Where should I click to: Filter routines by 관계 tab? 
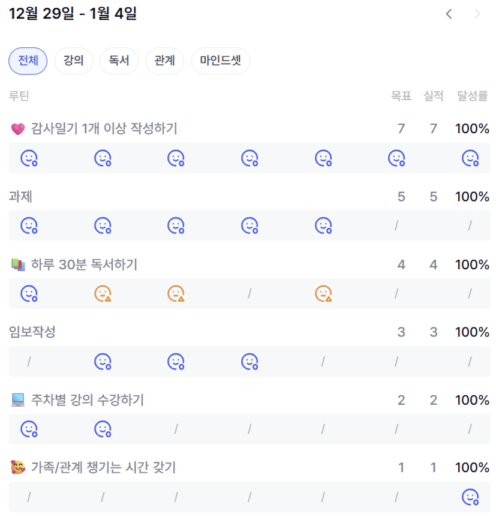pos(164,61)
